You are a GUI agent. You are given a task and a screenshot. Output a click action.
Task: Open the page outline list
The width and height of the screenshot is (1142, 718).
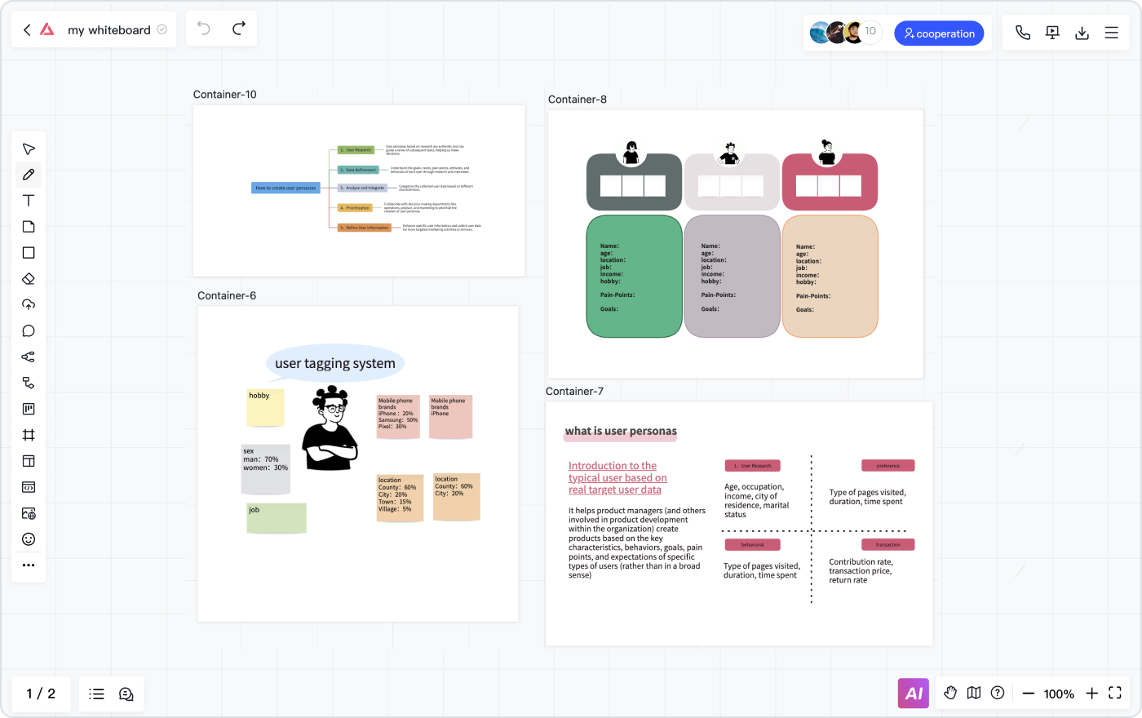tap(97, 694)
